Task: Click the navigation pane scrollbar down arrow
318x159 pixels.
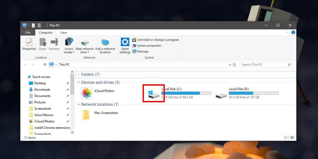Action: 72,132
